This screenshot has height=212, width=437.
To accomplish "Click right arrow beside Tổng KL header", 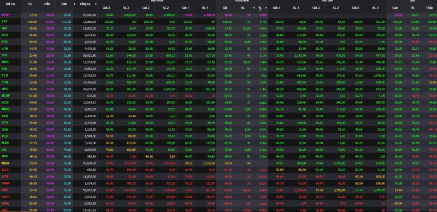I will pos(96,4).
